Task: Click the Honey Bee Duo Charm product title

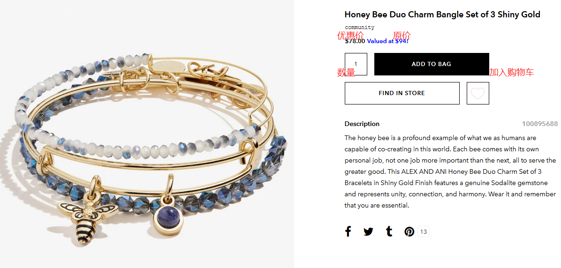Action: [442, 15]
